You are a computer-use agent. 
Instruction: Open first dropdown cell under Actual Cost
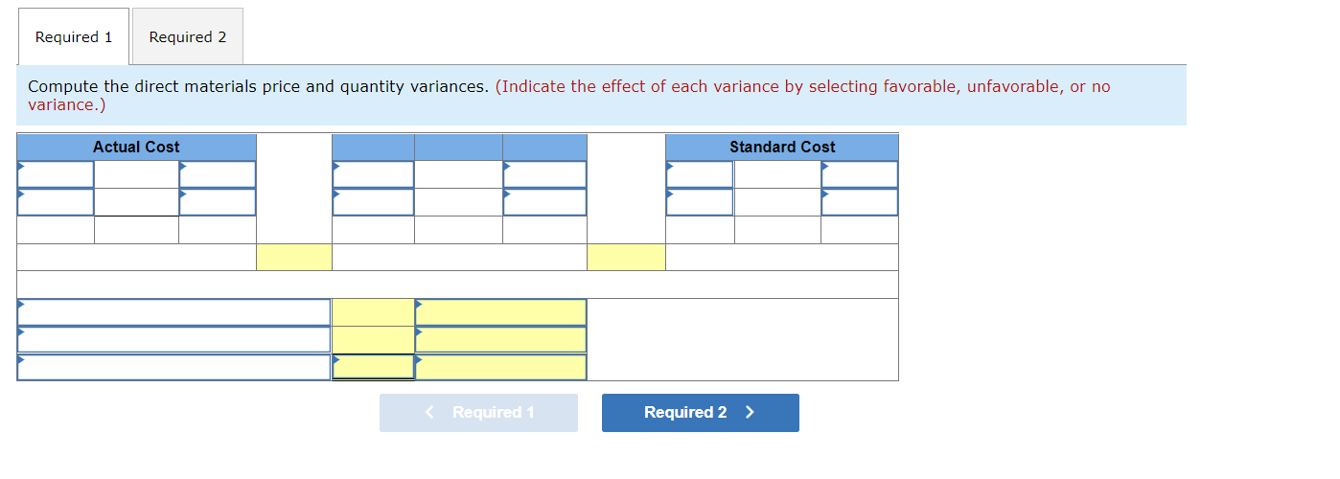click(x=56, y=174)
